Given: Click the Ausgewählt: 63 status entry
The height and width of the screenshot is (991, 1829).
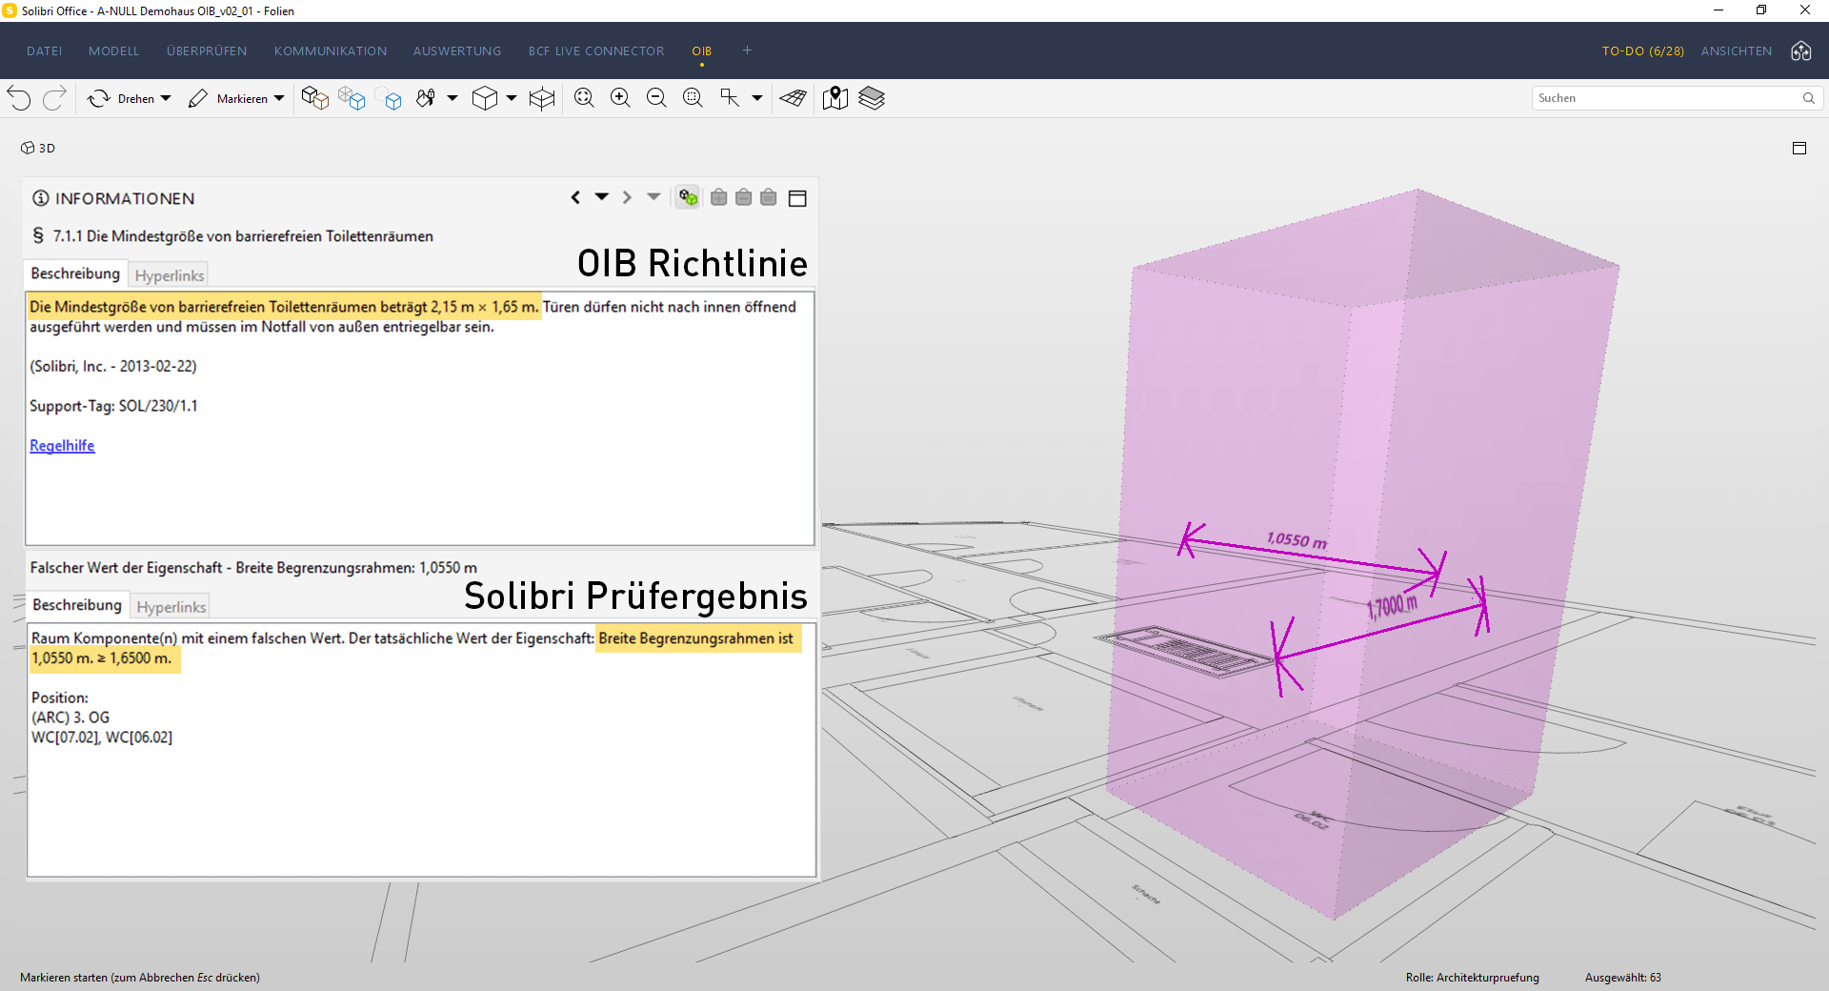Looking at the screenshot, I should coord(1622,978).
